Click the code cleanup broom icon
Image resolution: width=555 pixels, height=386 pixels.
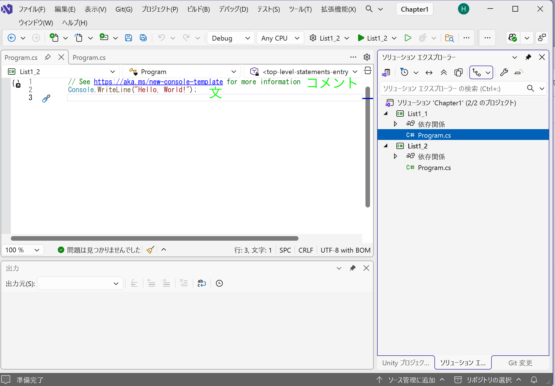pyautogui.click(x=150, y=250)
